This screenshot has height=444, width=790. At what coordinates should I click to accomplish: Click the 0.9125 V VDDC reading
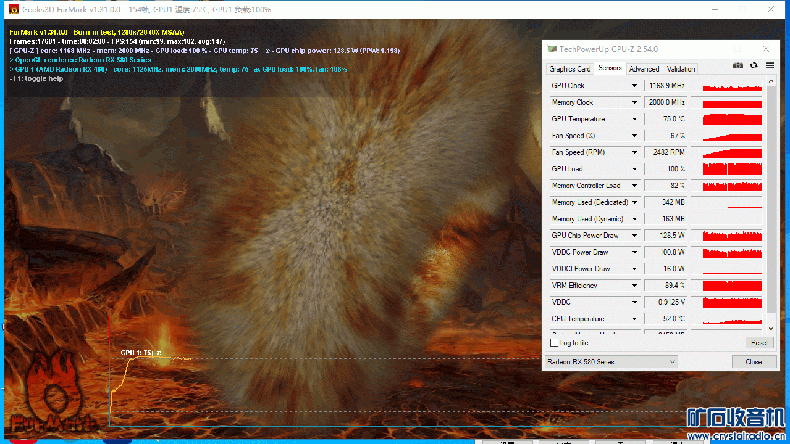[x=666, y=302]
